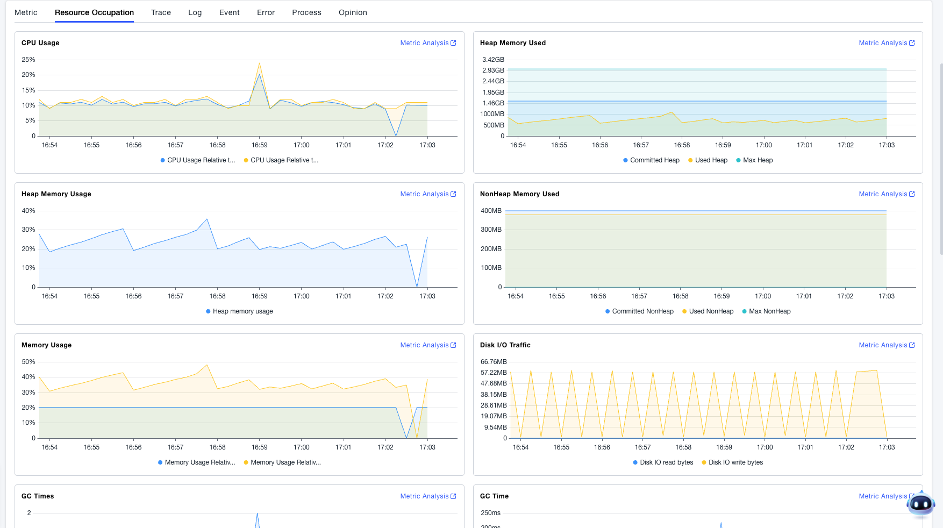Toggle Committed Heap legend series
The image size is (943, 528).
click(x=651, y=160)
